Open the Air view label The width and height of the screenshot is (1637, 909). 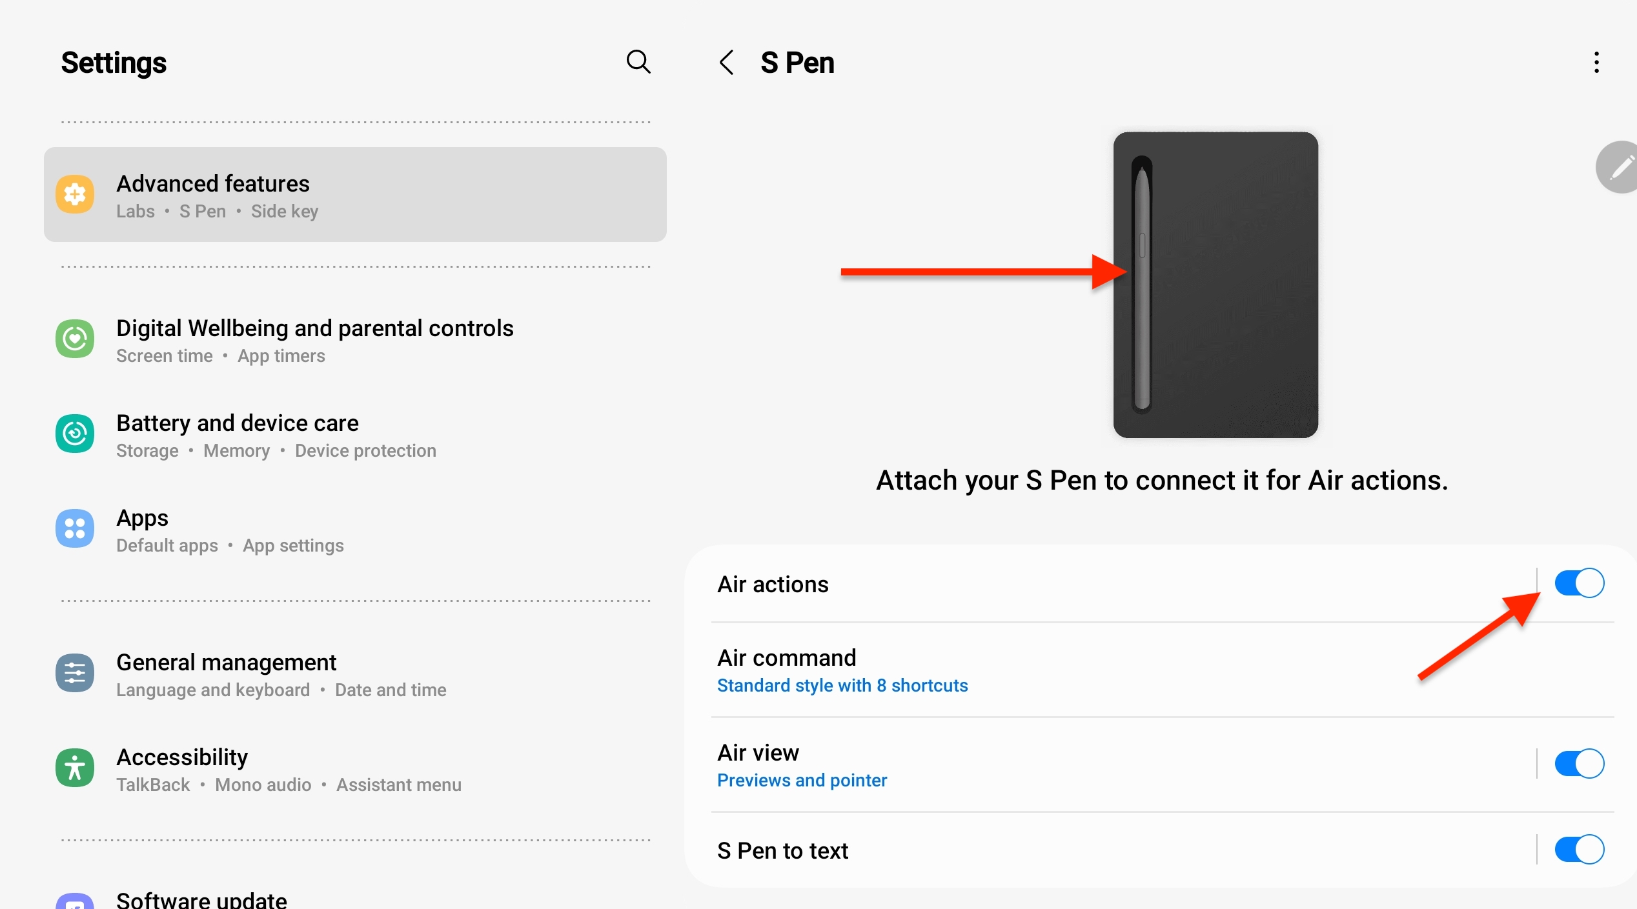(758, 753)
